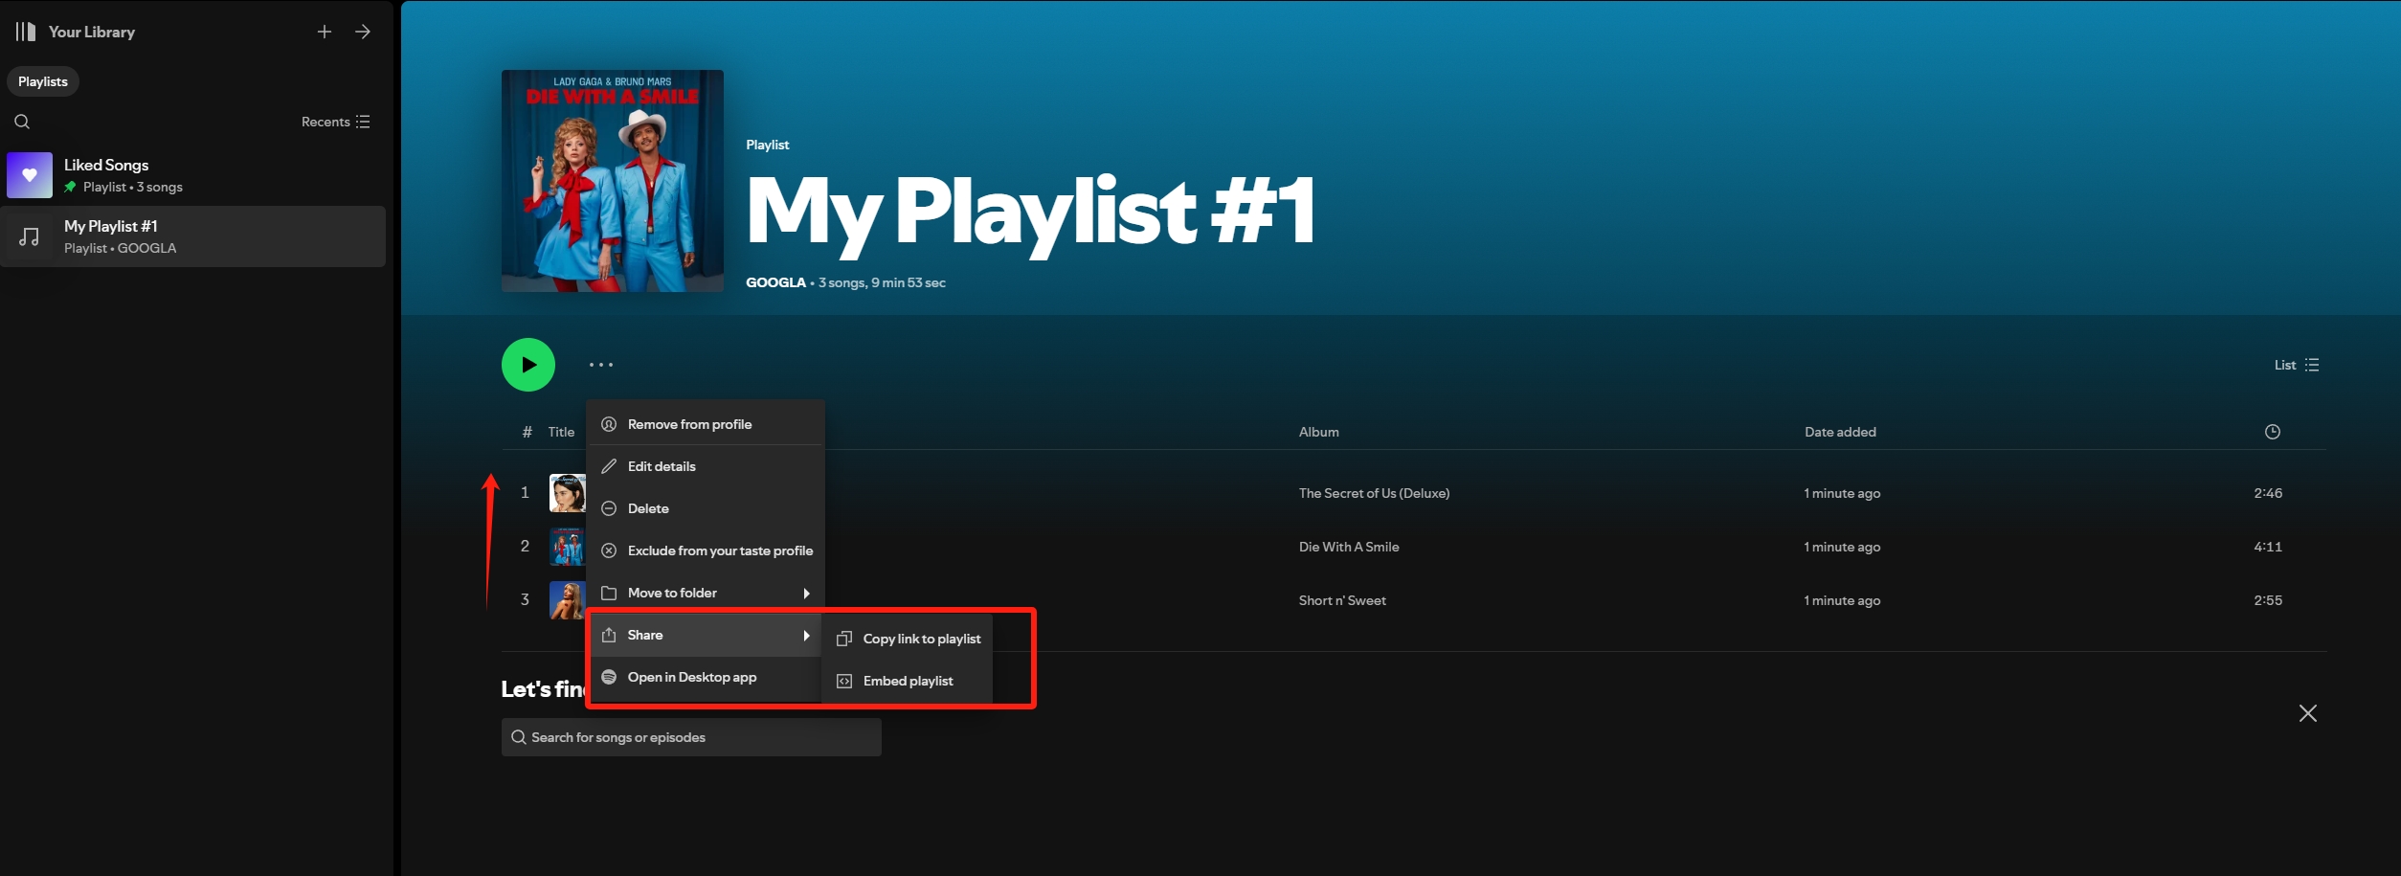This screenshot has height=876, width=2401.
Task: Click track 2 album art thumbnail
Action: pos(567,547)
